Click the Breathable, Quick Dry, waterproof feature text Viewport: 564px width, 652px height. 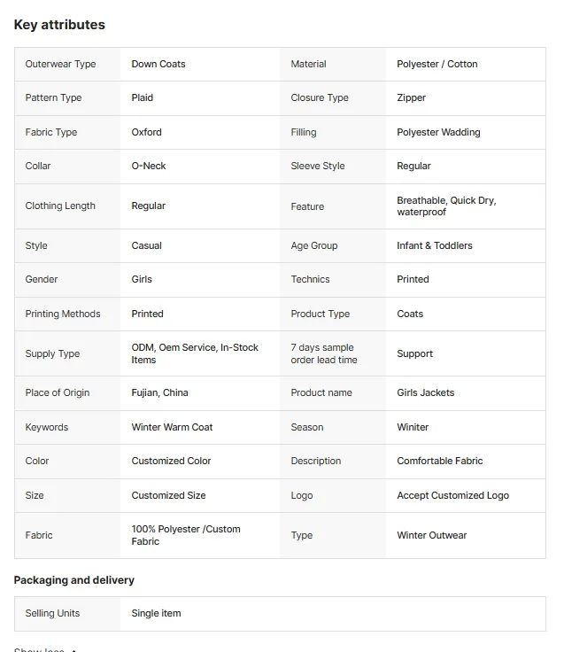[x=446, y=206]
